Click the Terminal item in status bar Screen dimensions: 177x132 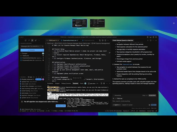(x=41, y=111)
